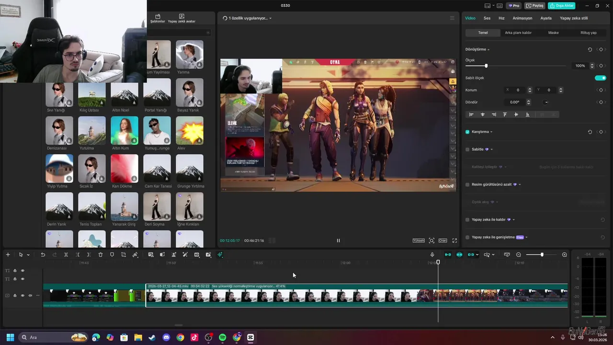
Task: Expand Resim gürültüsünü azalt options
Action: 520,184
